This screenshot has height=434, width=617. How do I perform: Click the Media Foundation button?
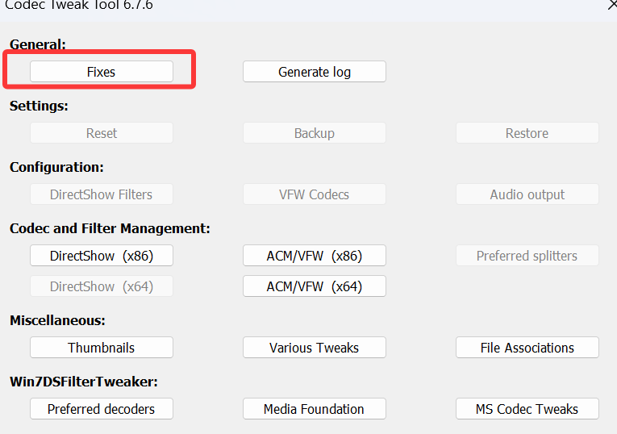(x=314, y=409)
